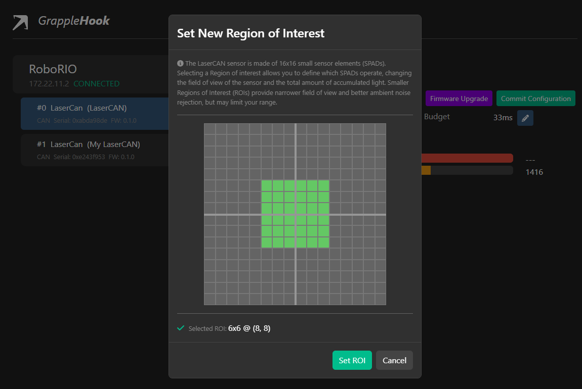Select the top-left corner cell of the SPAD grid
The height and width of the screenshot is (389, 582).
210,129
